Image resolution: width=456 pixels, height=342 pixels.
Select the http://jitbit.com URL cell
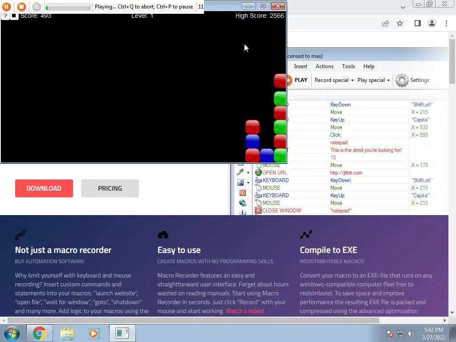pos(346,173)
